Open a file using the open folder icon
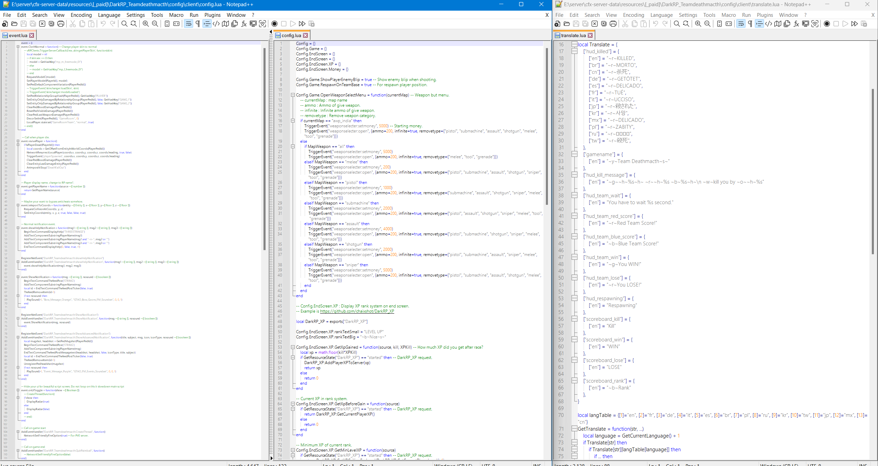The height and width of the screenshot is (466, 878). coord(14,24)
